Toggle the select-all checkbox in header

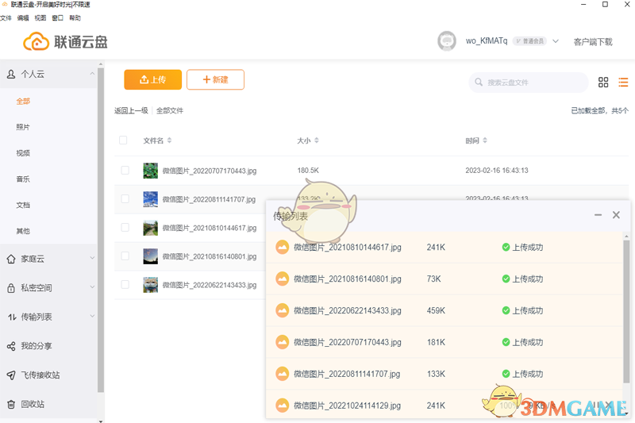pyautogui.click(x=123, y=140)
